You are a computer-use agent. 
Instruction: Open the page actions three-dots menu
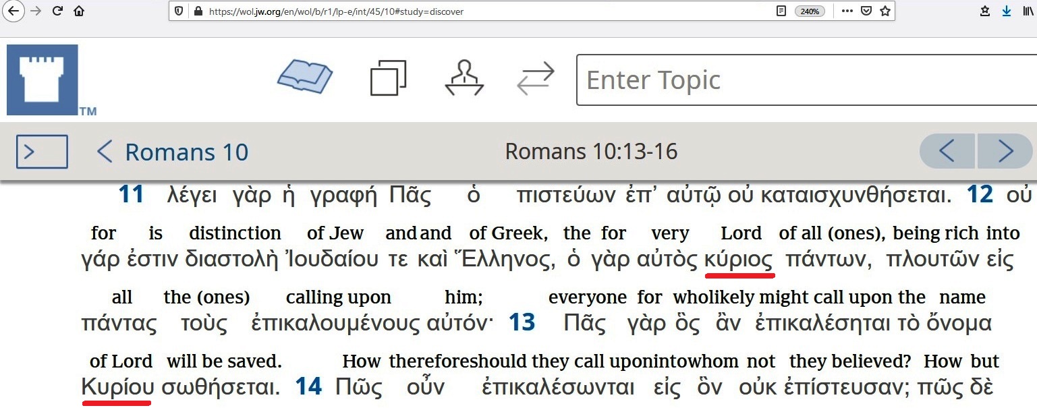coord(847,11)
